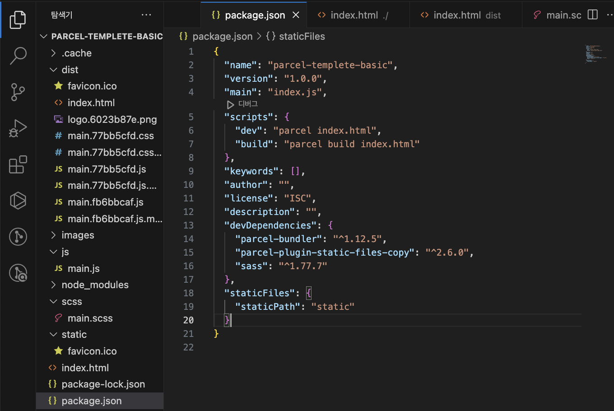Open root index.html file

(x=100, y=368)
